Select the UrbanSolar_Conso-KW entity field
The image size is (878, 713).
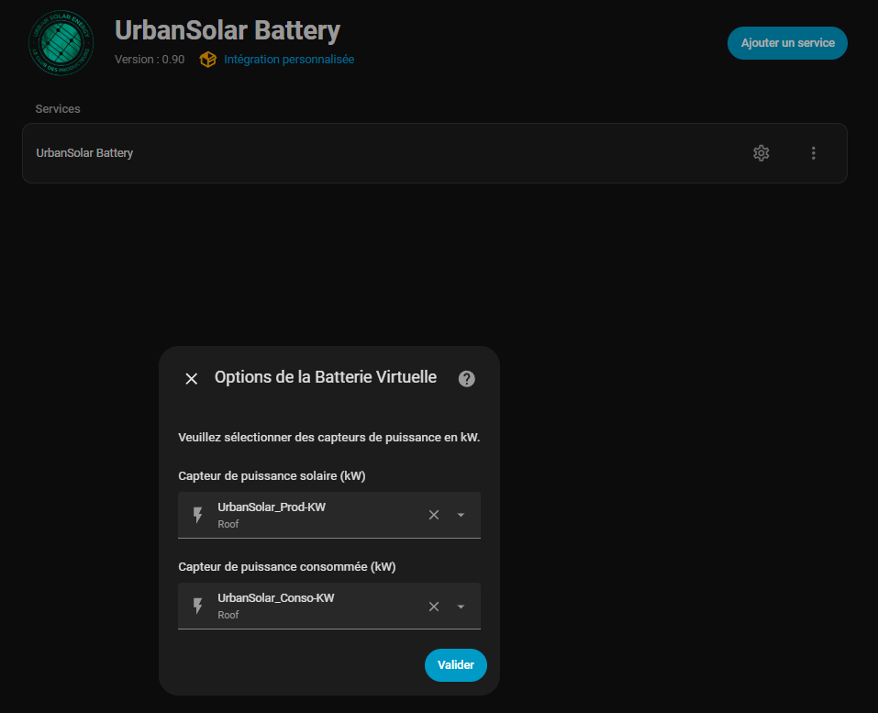coord(312,607)
